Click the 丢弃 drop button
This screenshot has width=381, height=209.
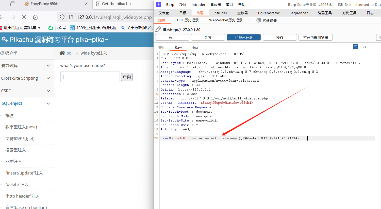(208, 37)
